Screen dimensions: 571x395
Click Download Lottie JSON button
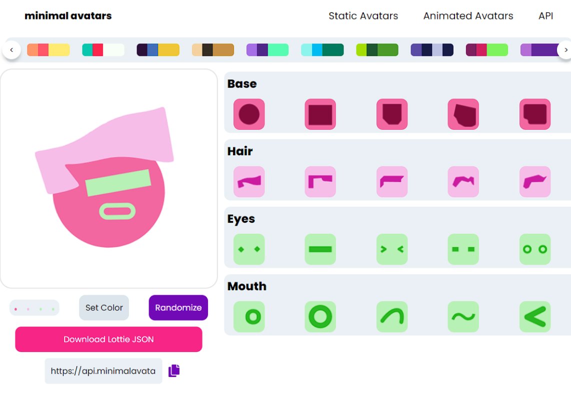point(108,340)
